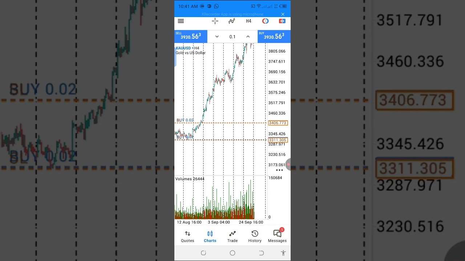
Task: Tap the Wi-Fi status icon
Action: [x=259, y=6]
